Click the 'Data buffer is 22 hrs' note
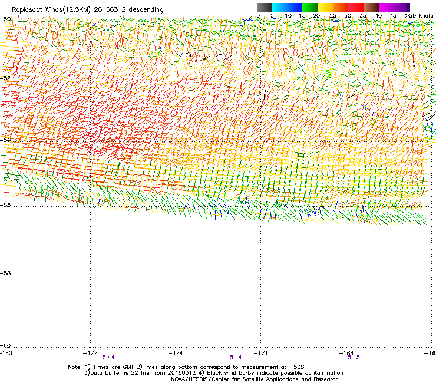436x383 pixels. coord(213,373)
